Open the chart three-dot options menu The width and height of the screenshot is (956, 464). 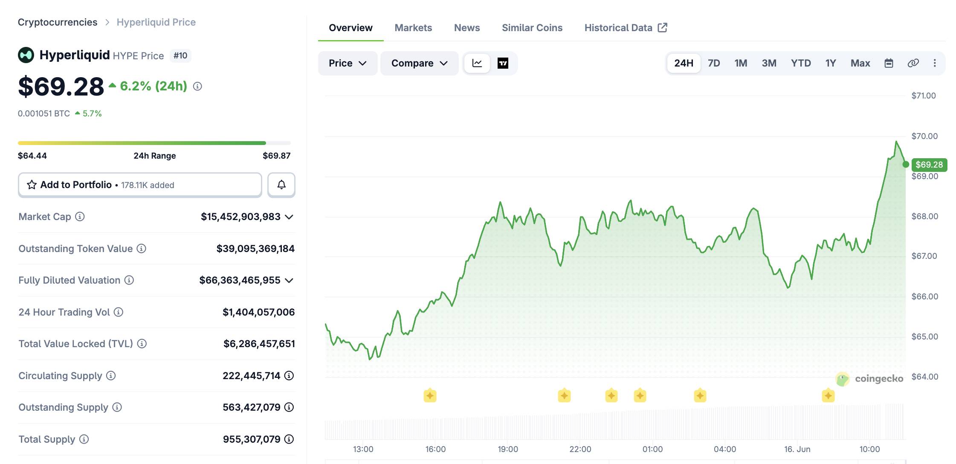(935, 63)
